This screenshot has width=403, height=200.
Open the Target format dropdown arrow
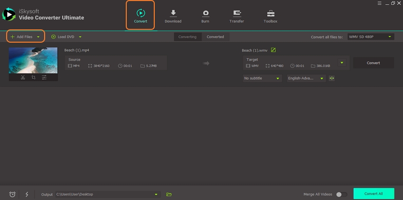342,63
